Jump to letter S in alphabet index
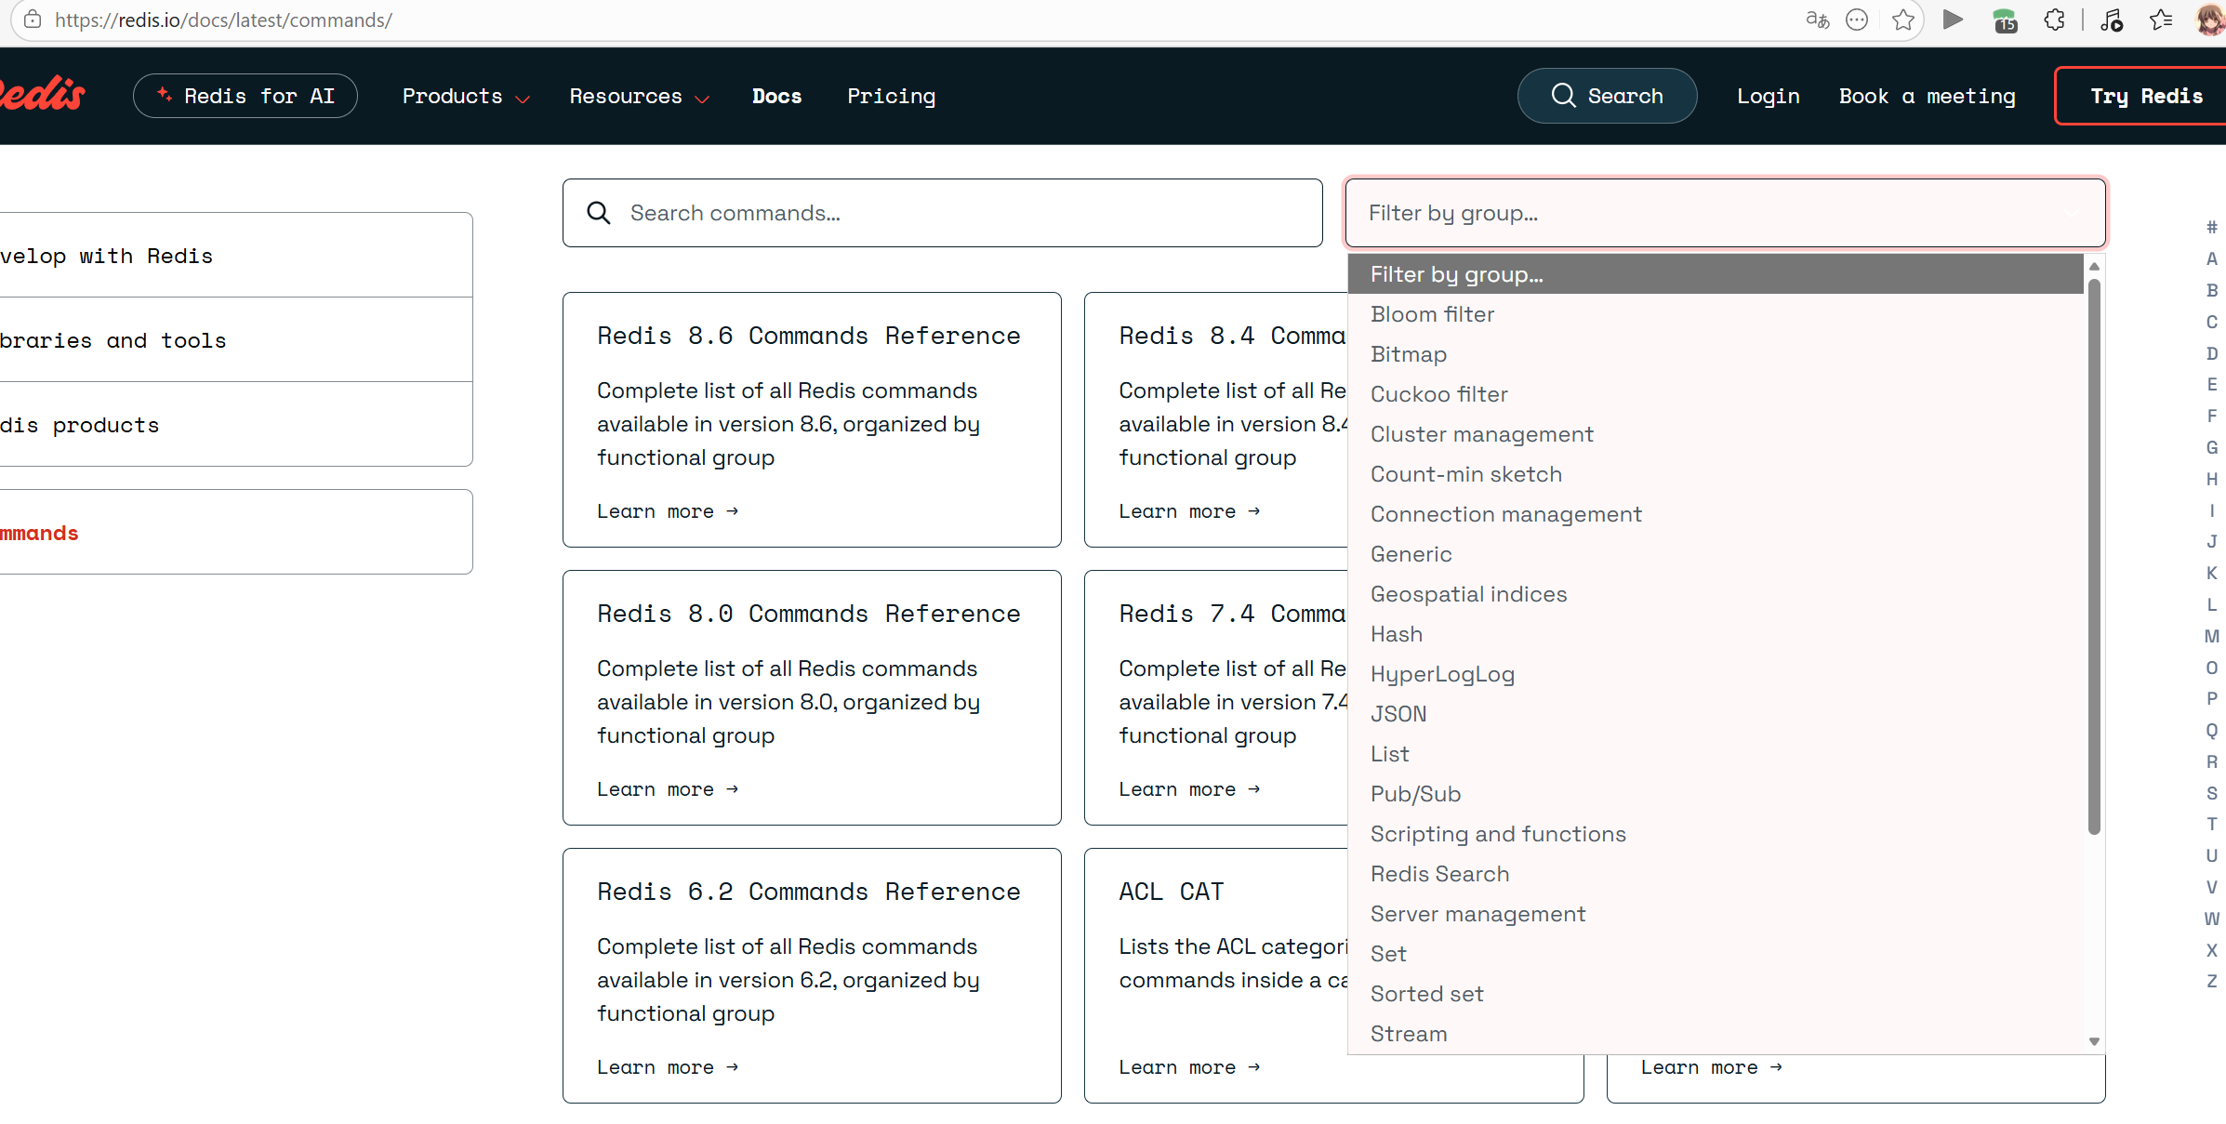2226x1124 pixels. [x=2211, y=793]
